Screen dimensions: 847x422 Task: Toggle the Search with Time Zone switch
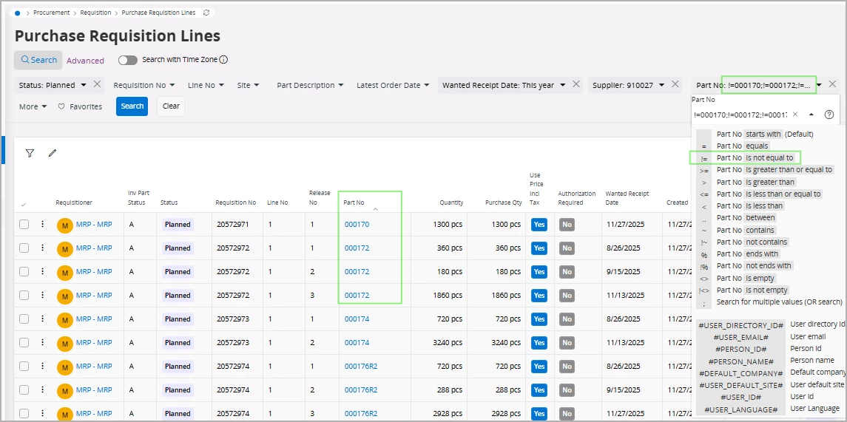[x=128, y=60]
